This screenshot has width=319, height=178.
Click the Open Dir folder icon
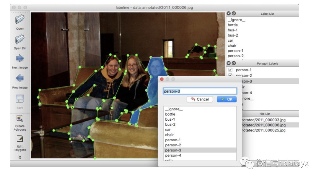tap(20, 39)
